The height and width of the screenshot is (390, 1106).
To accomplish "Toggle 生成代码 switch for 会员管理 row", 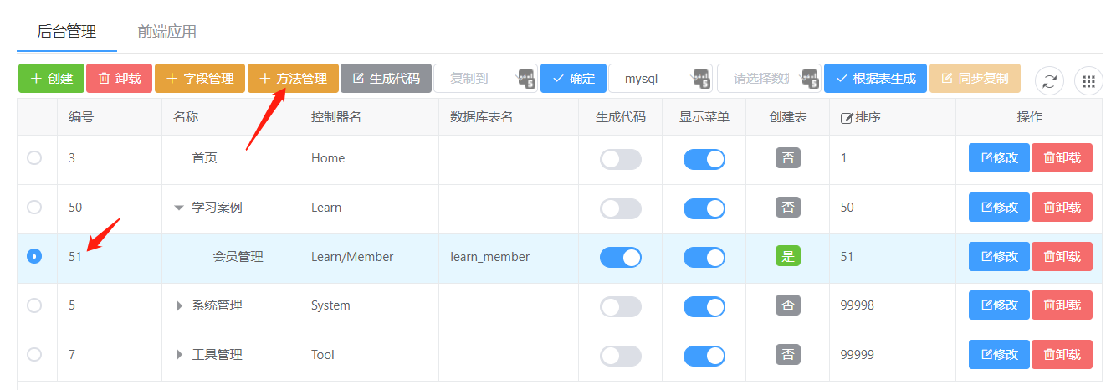I will pyautogui.click(x=620, y=257).
